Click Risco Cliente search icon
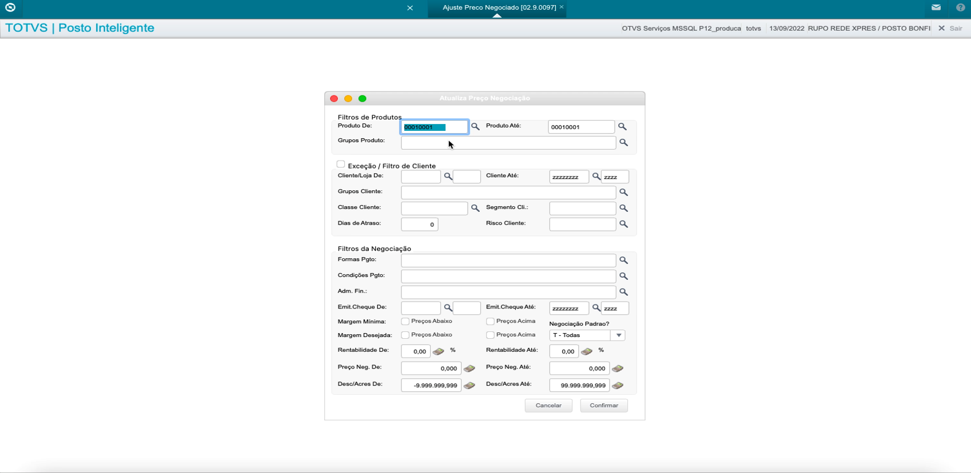Viewport: 971px width, 473px height. point(623,225)
